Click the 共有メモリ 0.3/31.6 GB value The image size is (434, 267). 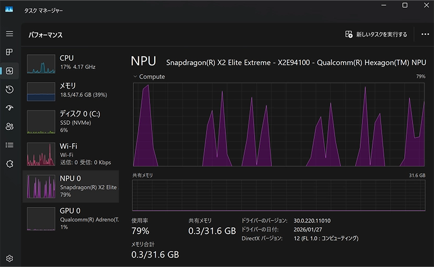point(212,231)
